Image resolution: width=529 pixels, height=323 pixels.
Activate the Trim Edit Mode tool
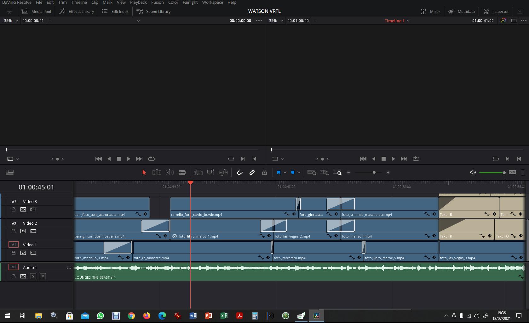[x=157, y=172]
